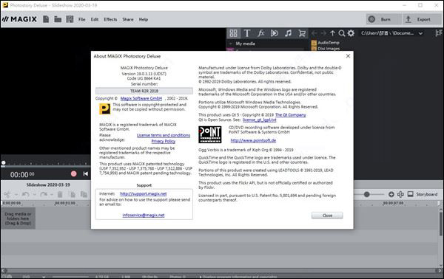The image size is (444, 279).
Task: Open License terms and conditions link
Action: pos(164,135)
